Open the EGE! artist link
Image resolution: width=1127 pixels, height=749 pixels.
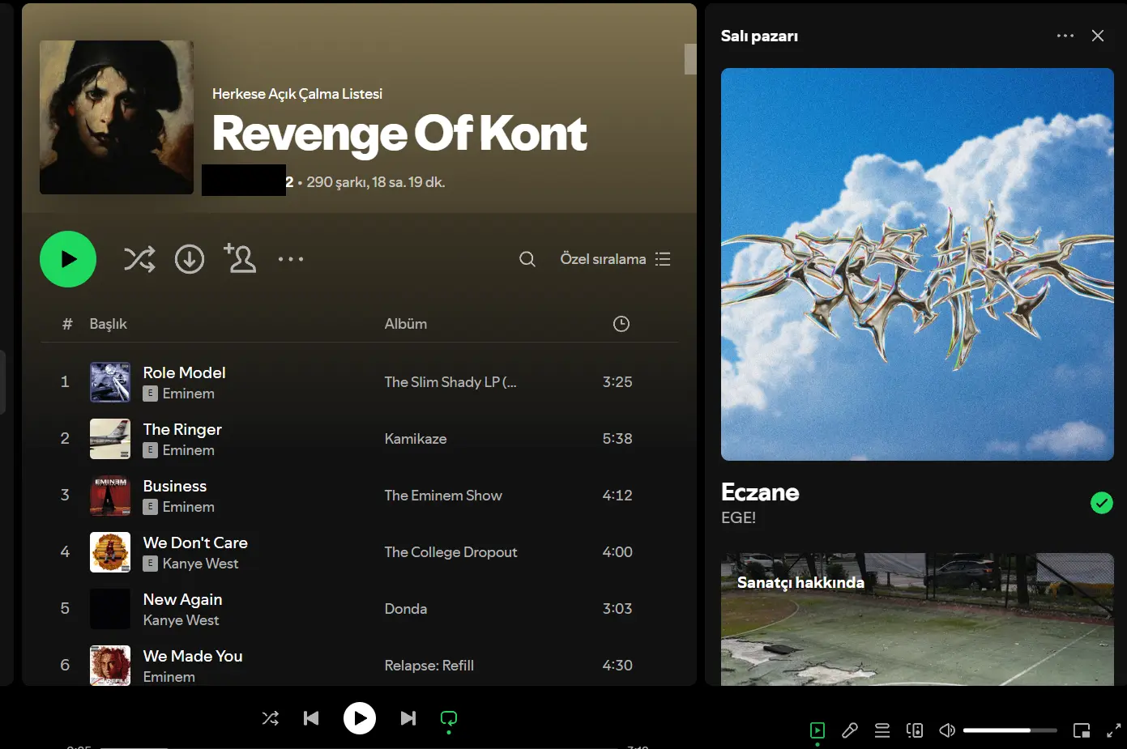738,517
